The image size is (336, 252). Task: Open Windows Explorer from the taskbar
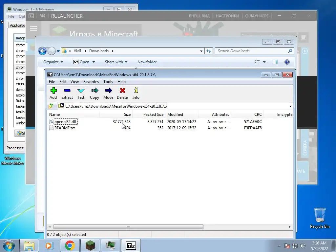point(29,245)
